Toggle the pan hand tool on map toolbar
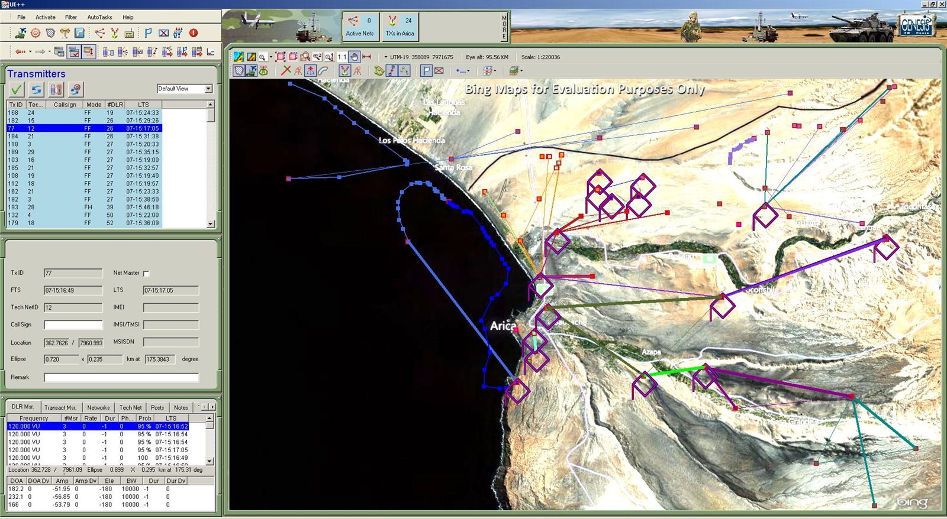 pyautogui.click(x=354, y=57)
